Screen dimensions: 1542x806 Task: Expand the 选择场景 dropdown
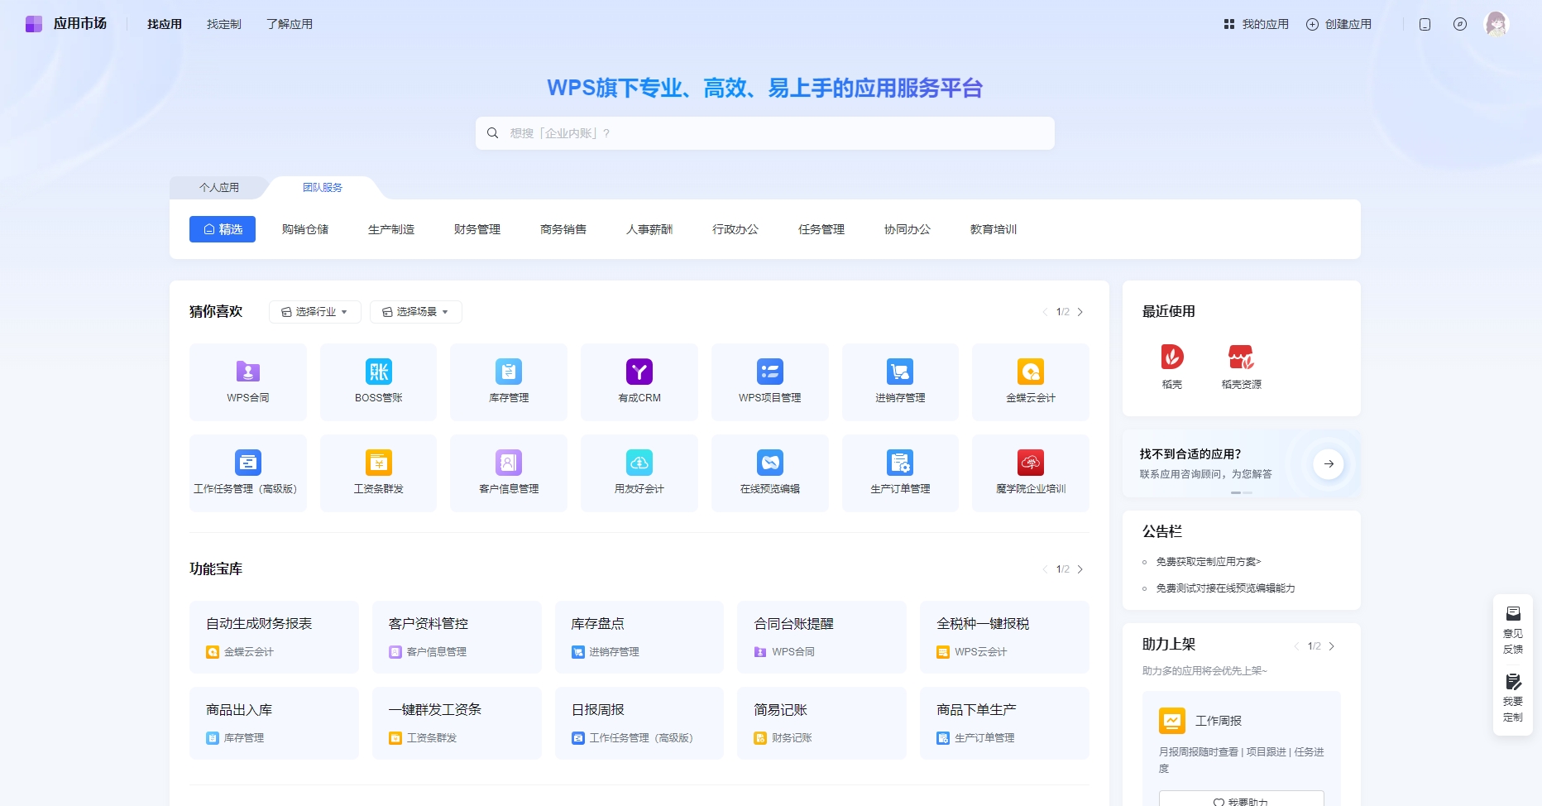(415, 312)
